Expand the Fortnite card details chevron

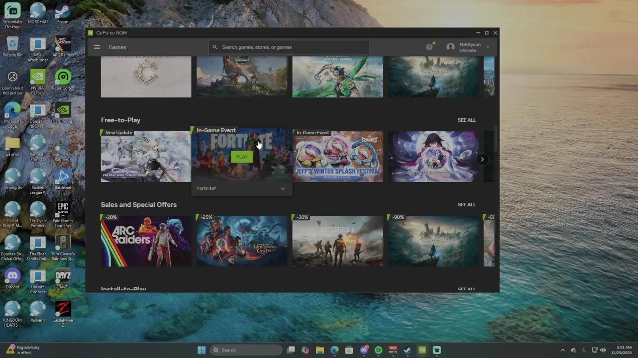point(283,188)
